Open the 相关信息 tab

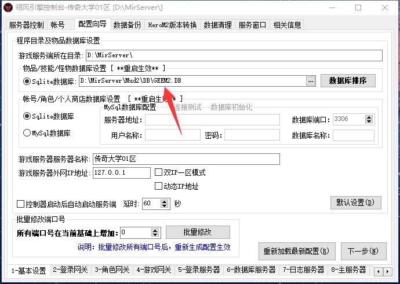287,25
